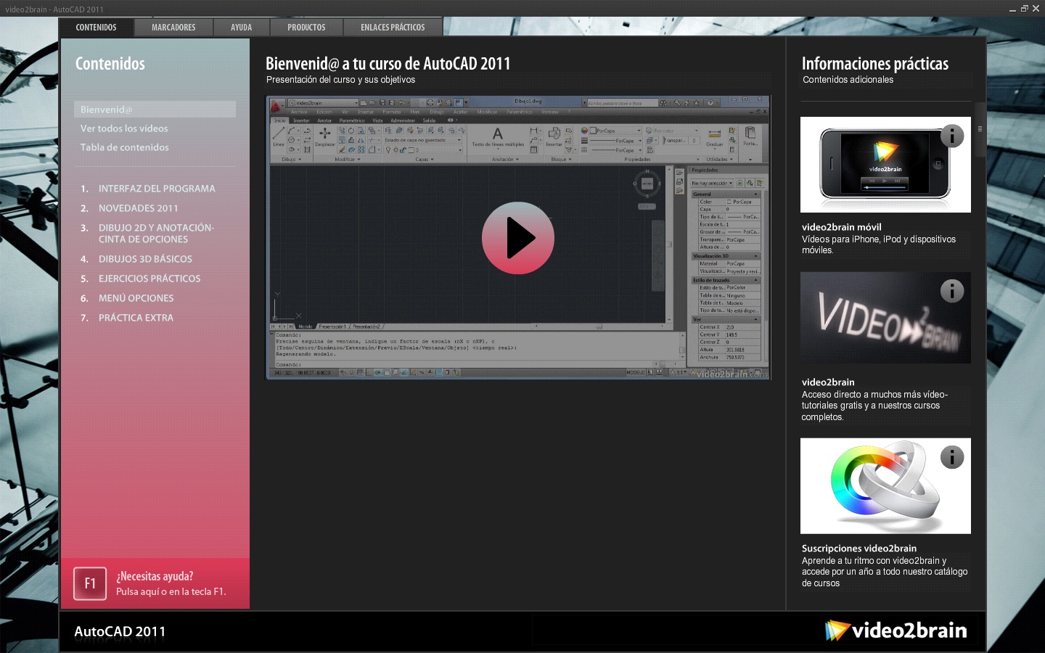This screenshot has width=1045, height=653.
Task: Select Bienvenid@ in the contents list
Action: [x=155, y=110]
